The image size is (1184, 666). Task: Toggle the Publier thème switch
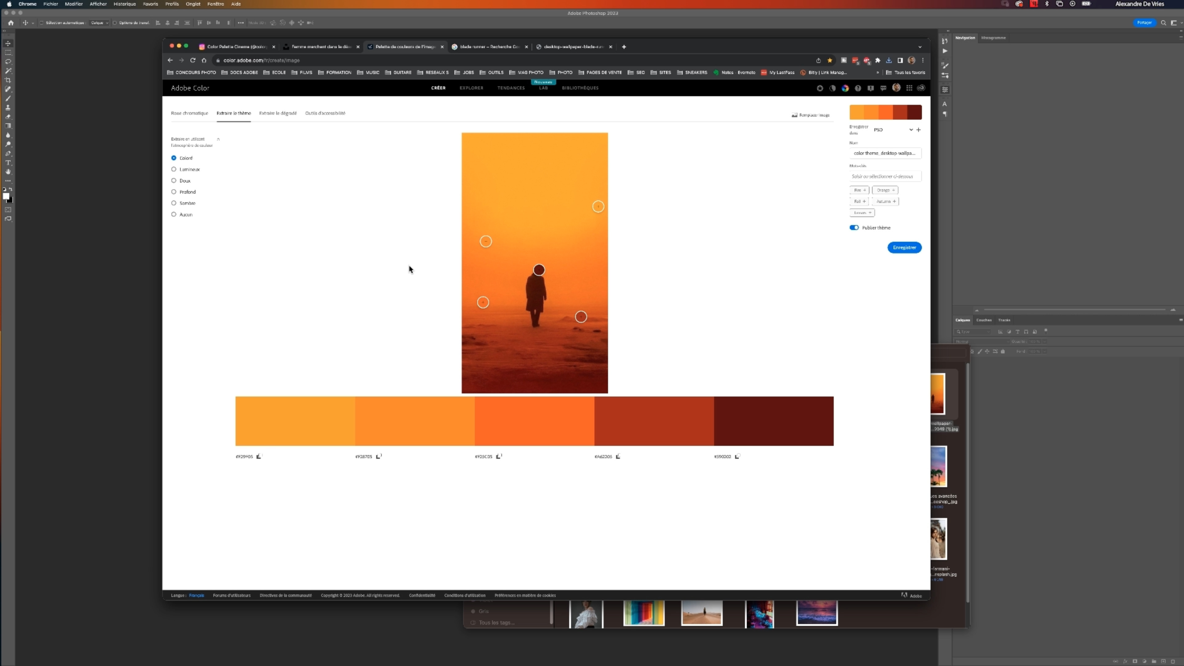854,228
